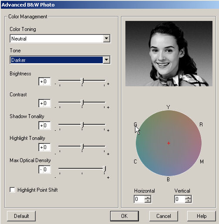Enable Highlight Point Shift checkbox
This screenshot has height=224, width=219.
12,190
